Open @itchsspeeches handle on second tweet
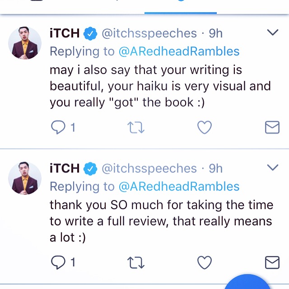 coord(149,168)
